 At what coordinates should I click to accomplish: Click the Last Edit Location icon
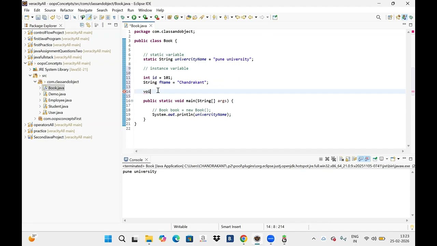(237, 17)
